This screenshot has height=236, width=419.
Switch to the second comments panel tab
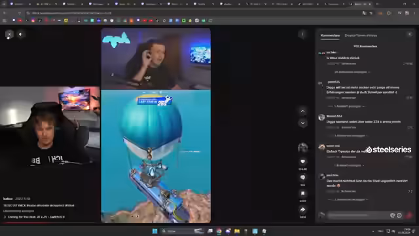point(361,35)
